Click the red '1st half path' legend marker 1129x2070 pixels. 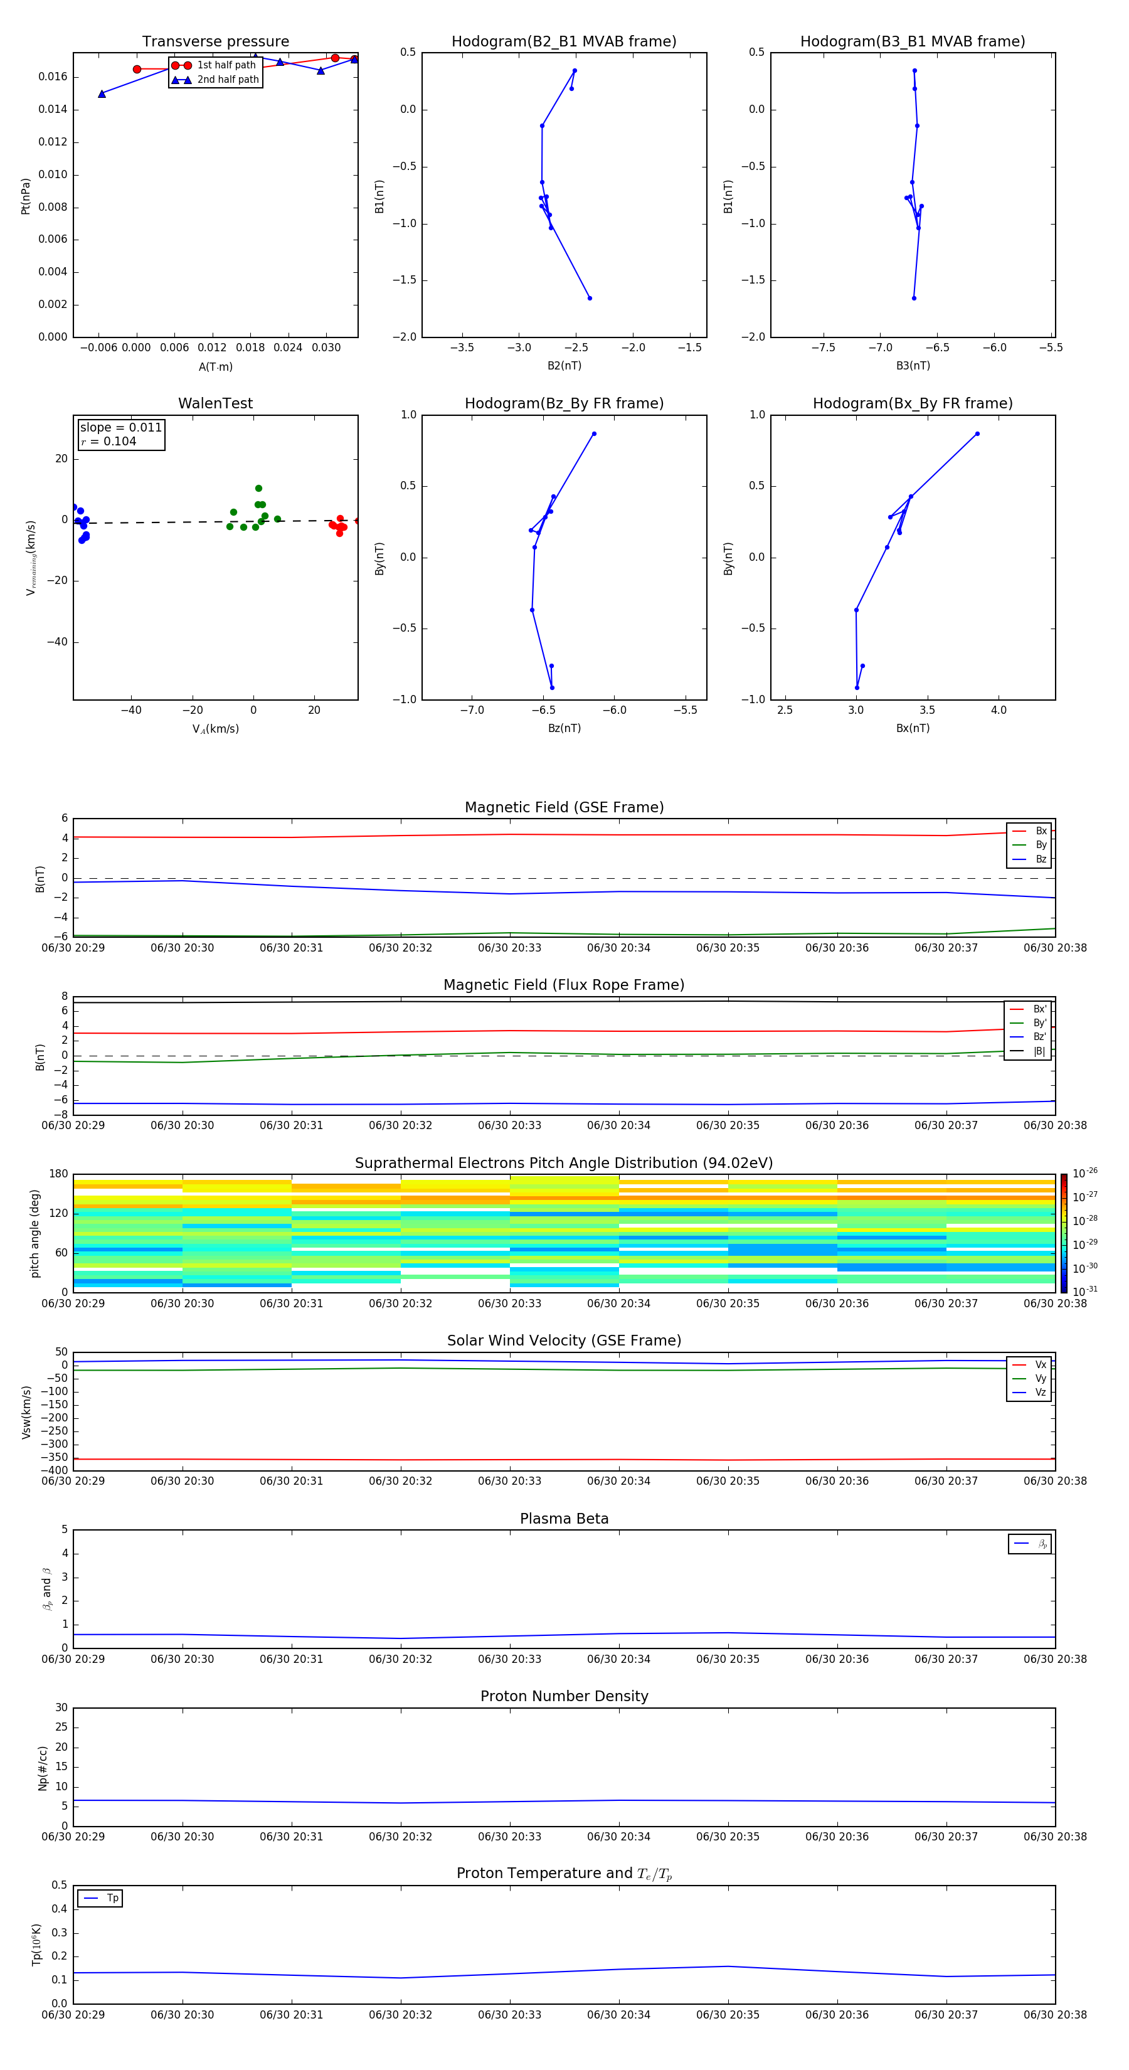pos(182,65)
